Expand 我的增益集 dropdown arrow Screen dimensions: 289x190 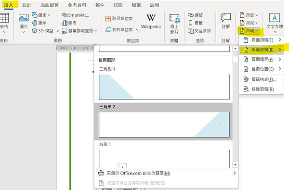coord(137,30)
